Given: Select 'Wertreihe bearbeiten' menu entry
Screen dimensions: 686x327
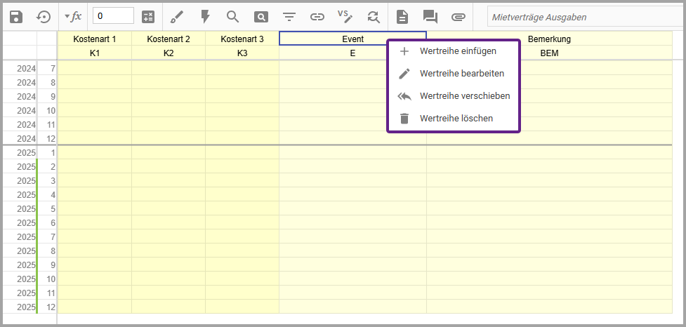Looking at the screenshot, I should click(461, 73).
